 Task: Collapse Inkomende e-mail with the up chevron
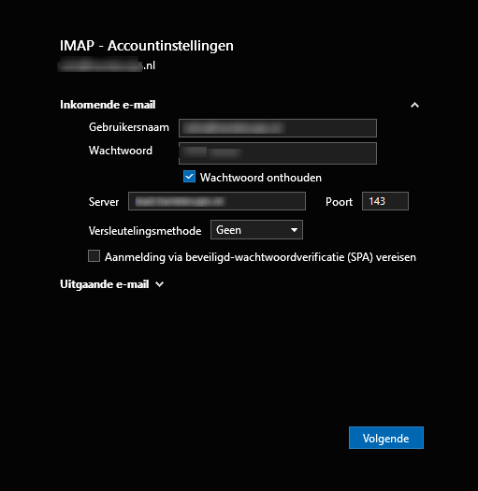(414, 105)
